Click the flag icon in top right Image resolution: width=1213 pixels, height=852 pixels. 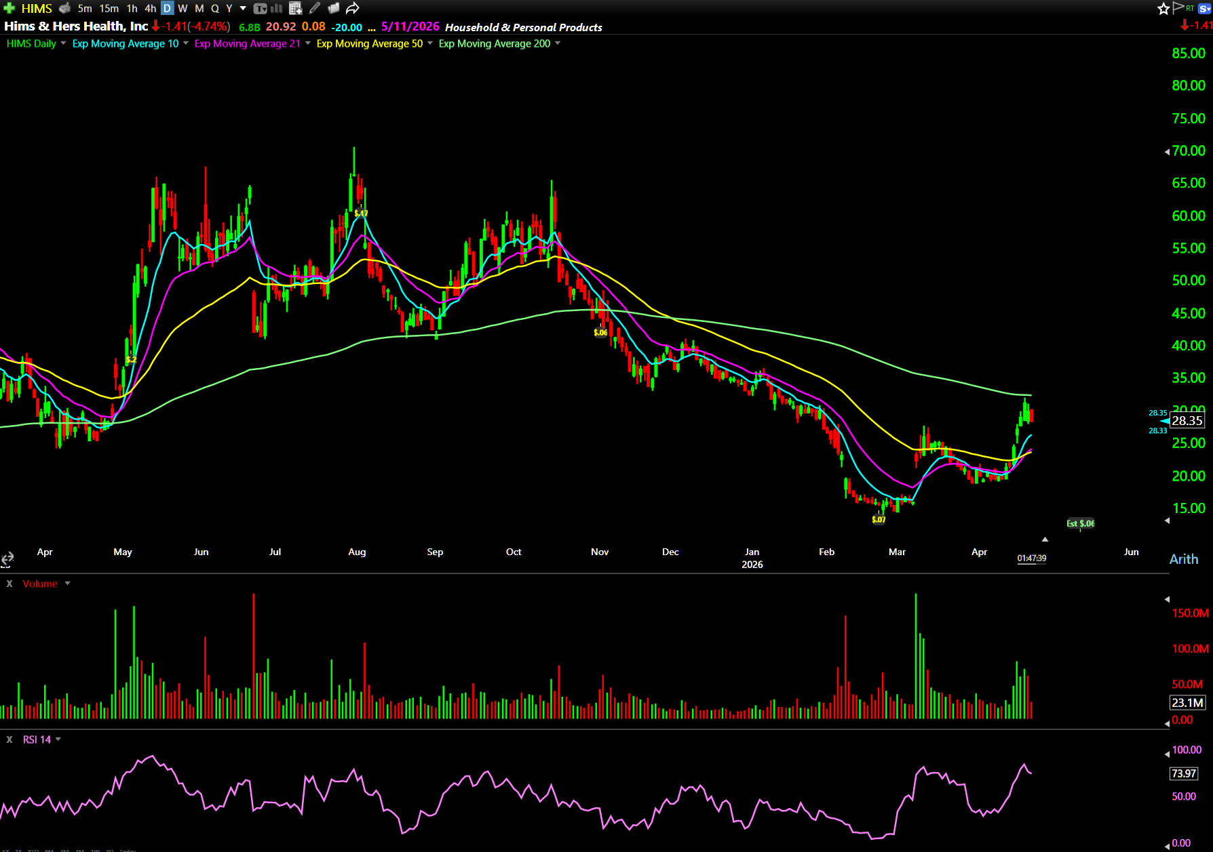tap(1178, 8)
